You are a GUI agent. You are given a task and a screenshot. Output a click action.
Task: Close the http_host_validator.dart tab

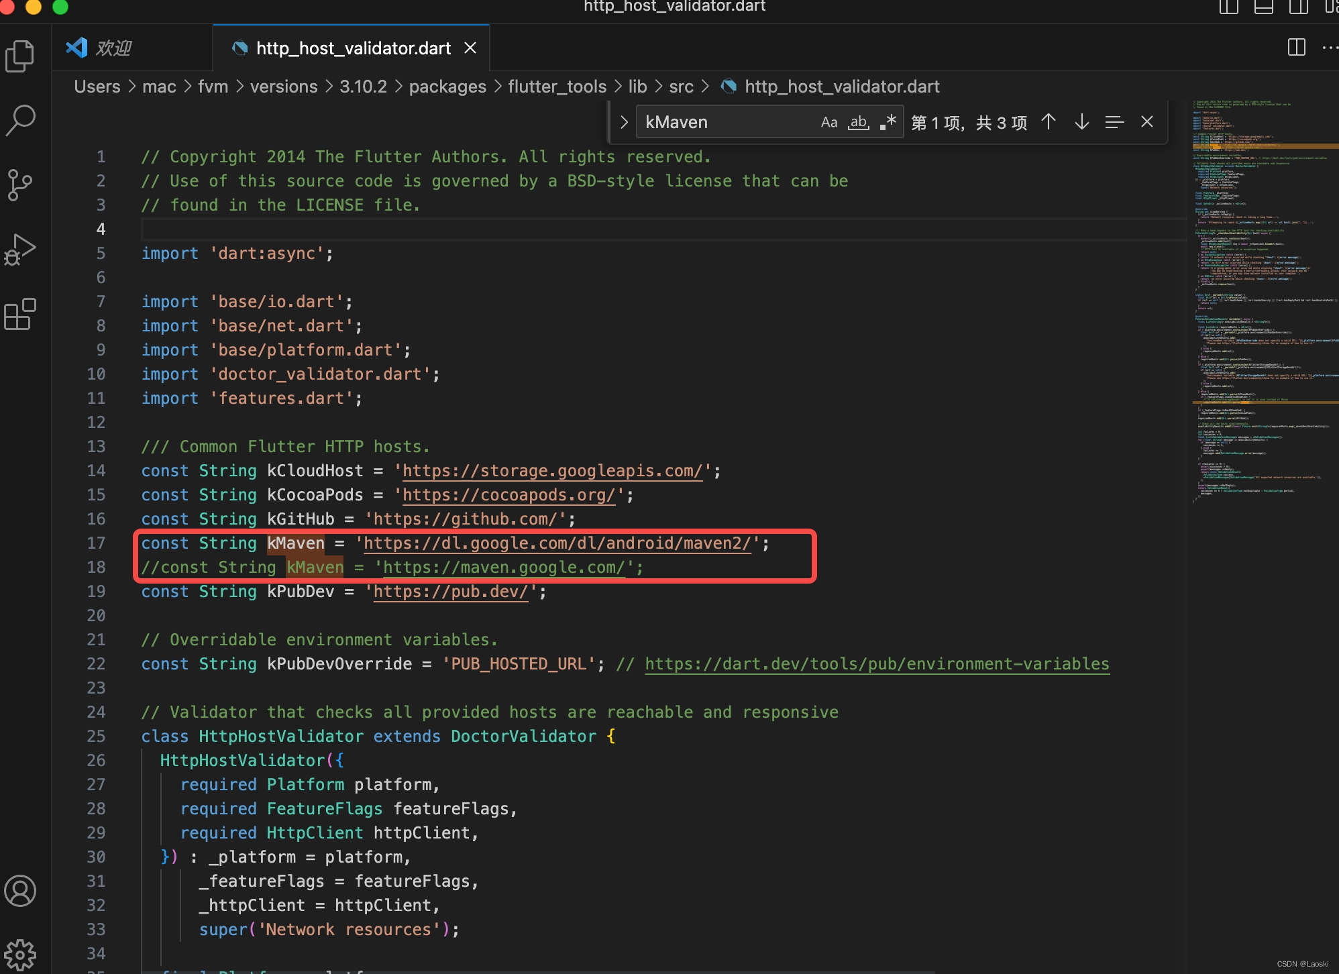point(470,48)
